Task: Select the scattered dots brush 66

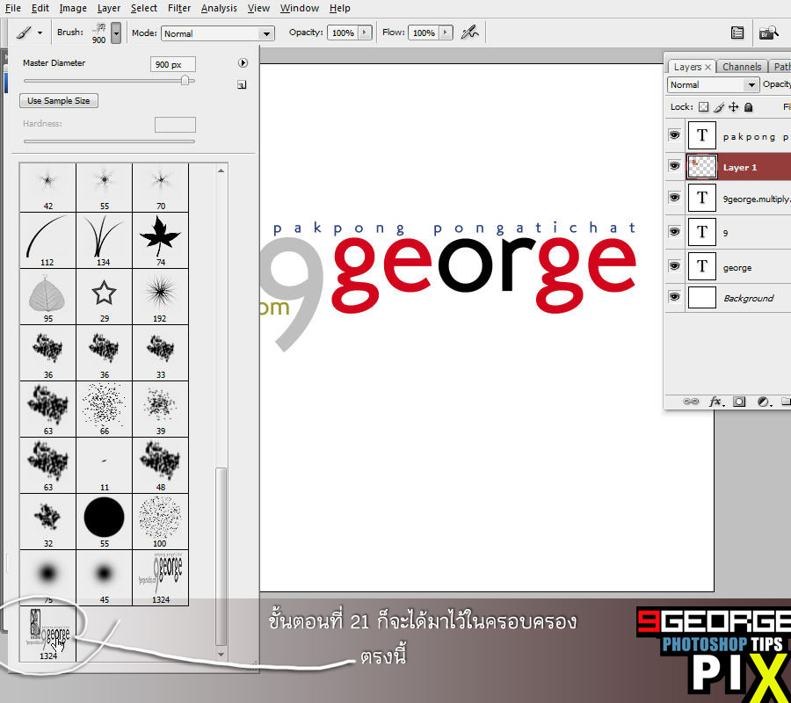Action: click(x=104, y=409)
